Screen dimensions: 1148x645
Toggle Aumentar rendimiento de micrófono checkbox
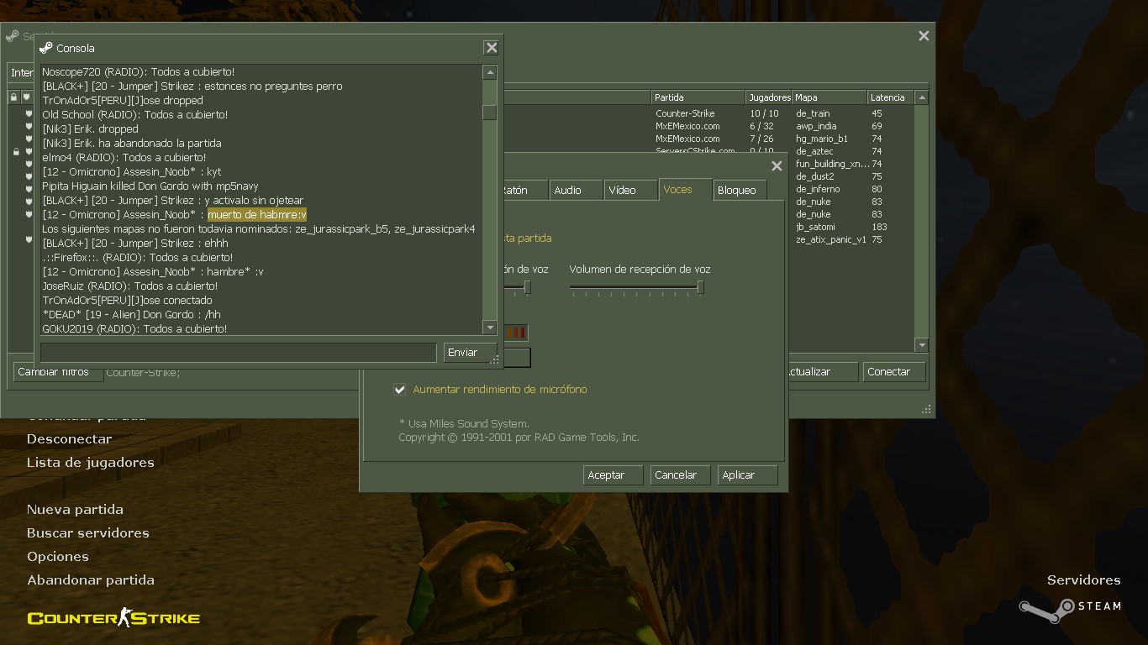pos(400,390)
